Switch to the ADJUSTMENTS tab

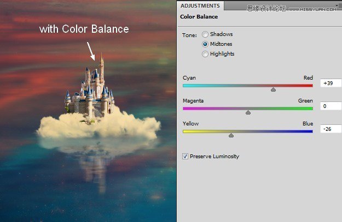click(x=200, y=6)
